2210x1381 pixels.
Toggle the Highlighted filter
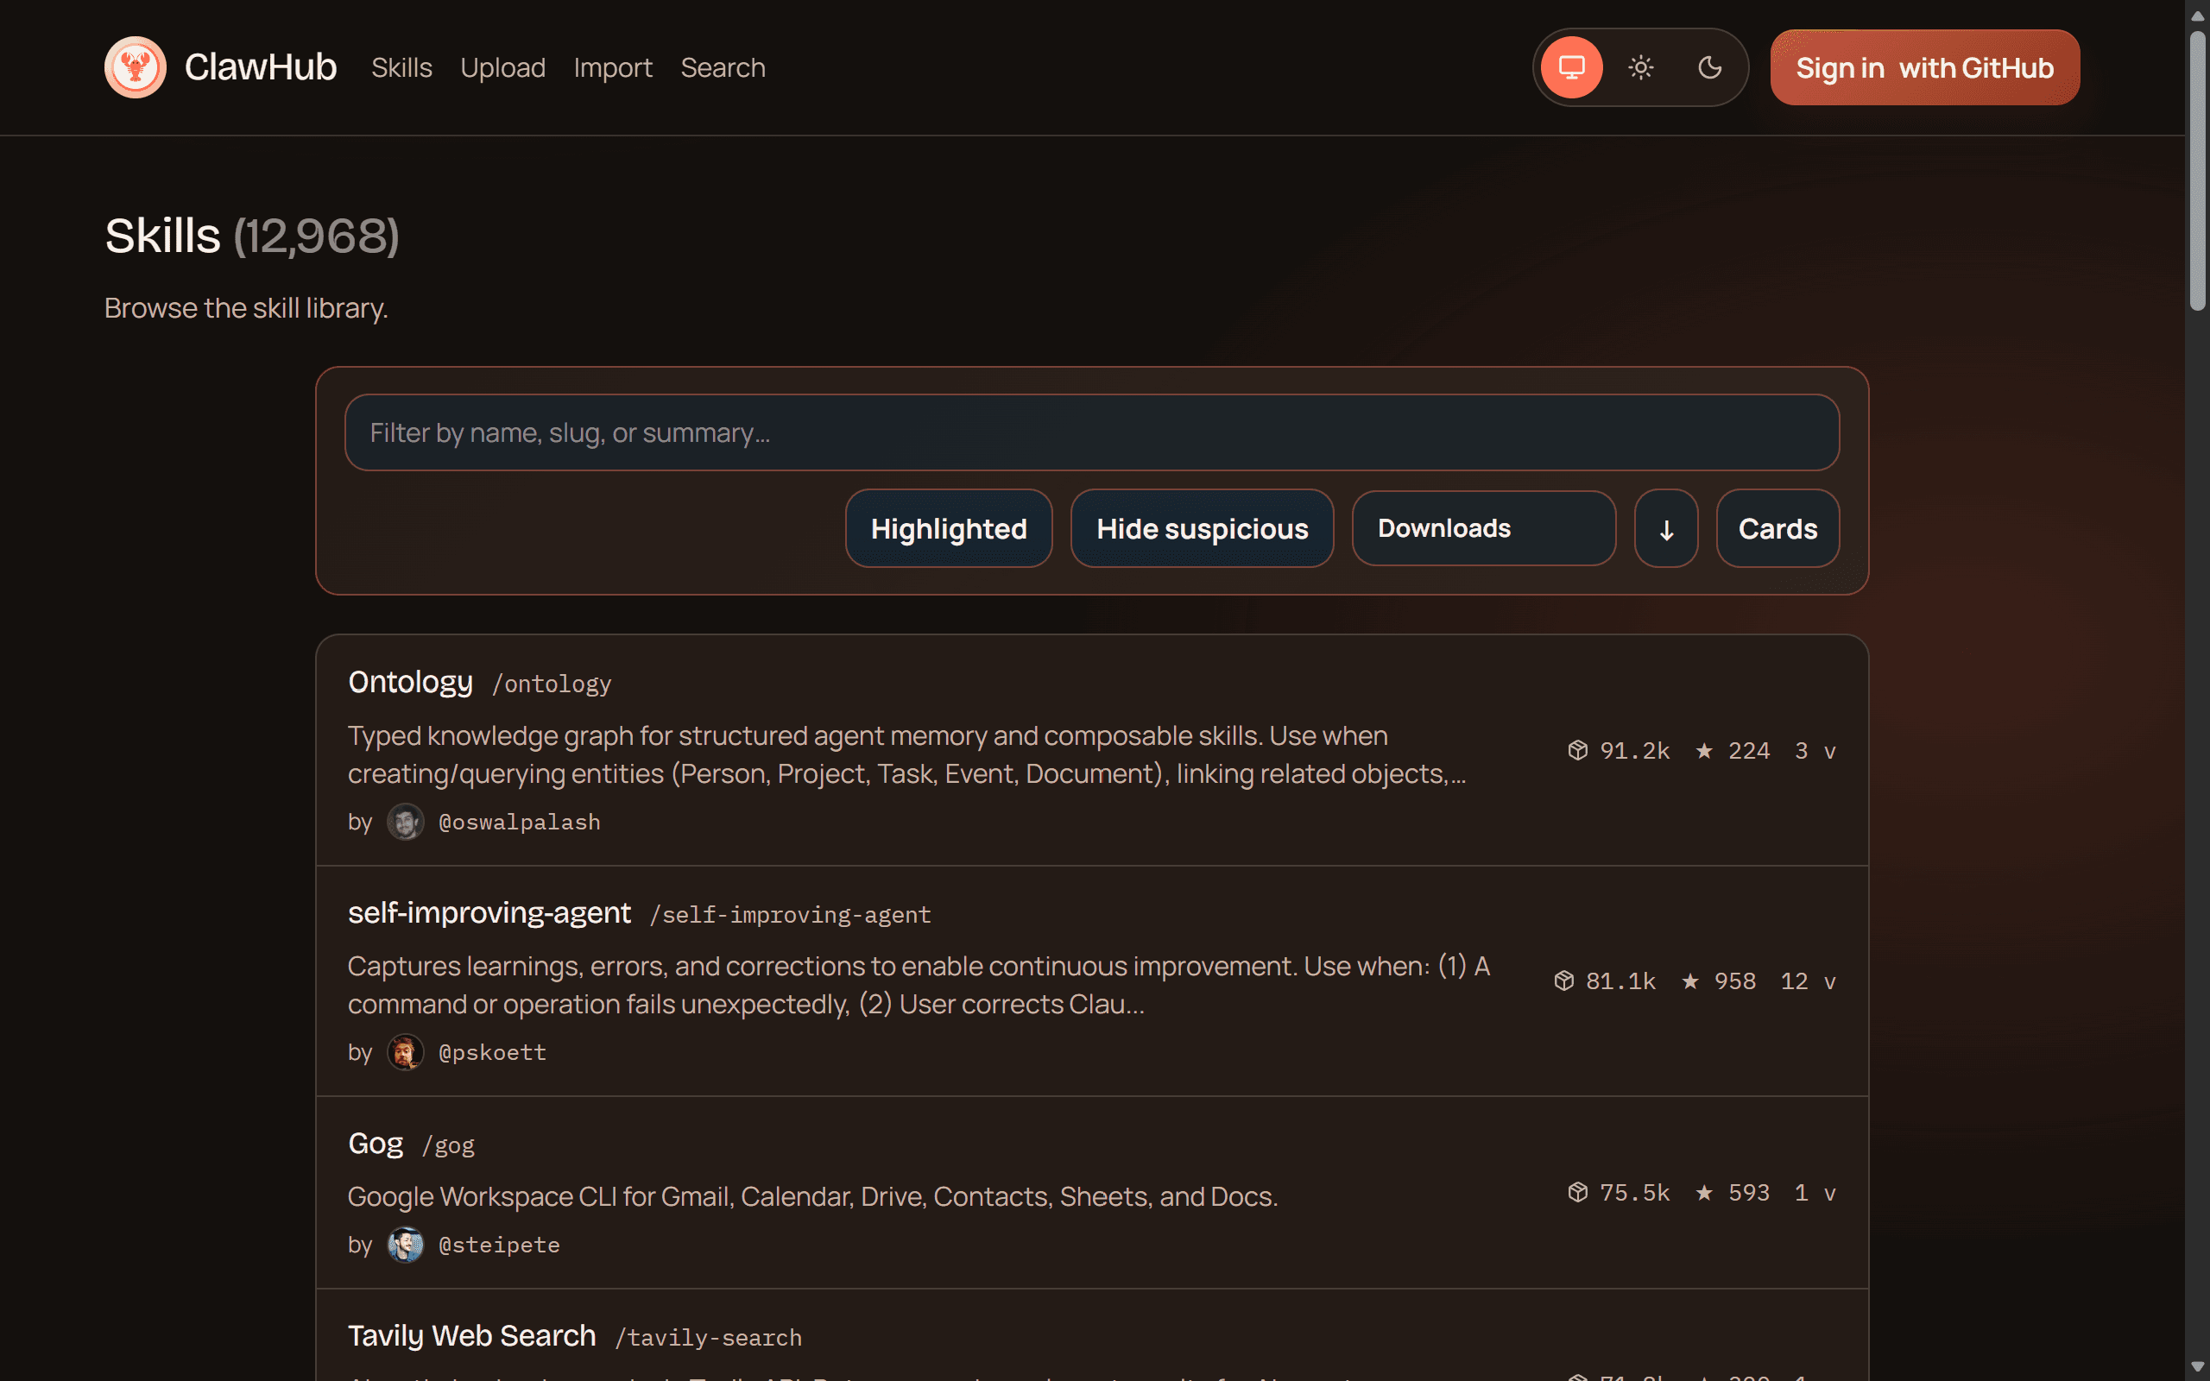pyautogui.click(x=948, y=529)
